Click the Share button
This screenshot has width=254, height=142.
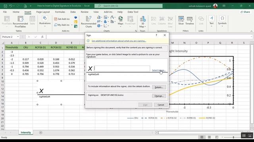(245, 12)
